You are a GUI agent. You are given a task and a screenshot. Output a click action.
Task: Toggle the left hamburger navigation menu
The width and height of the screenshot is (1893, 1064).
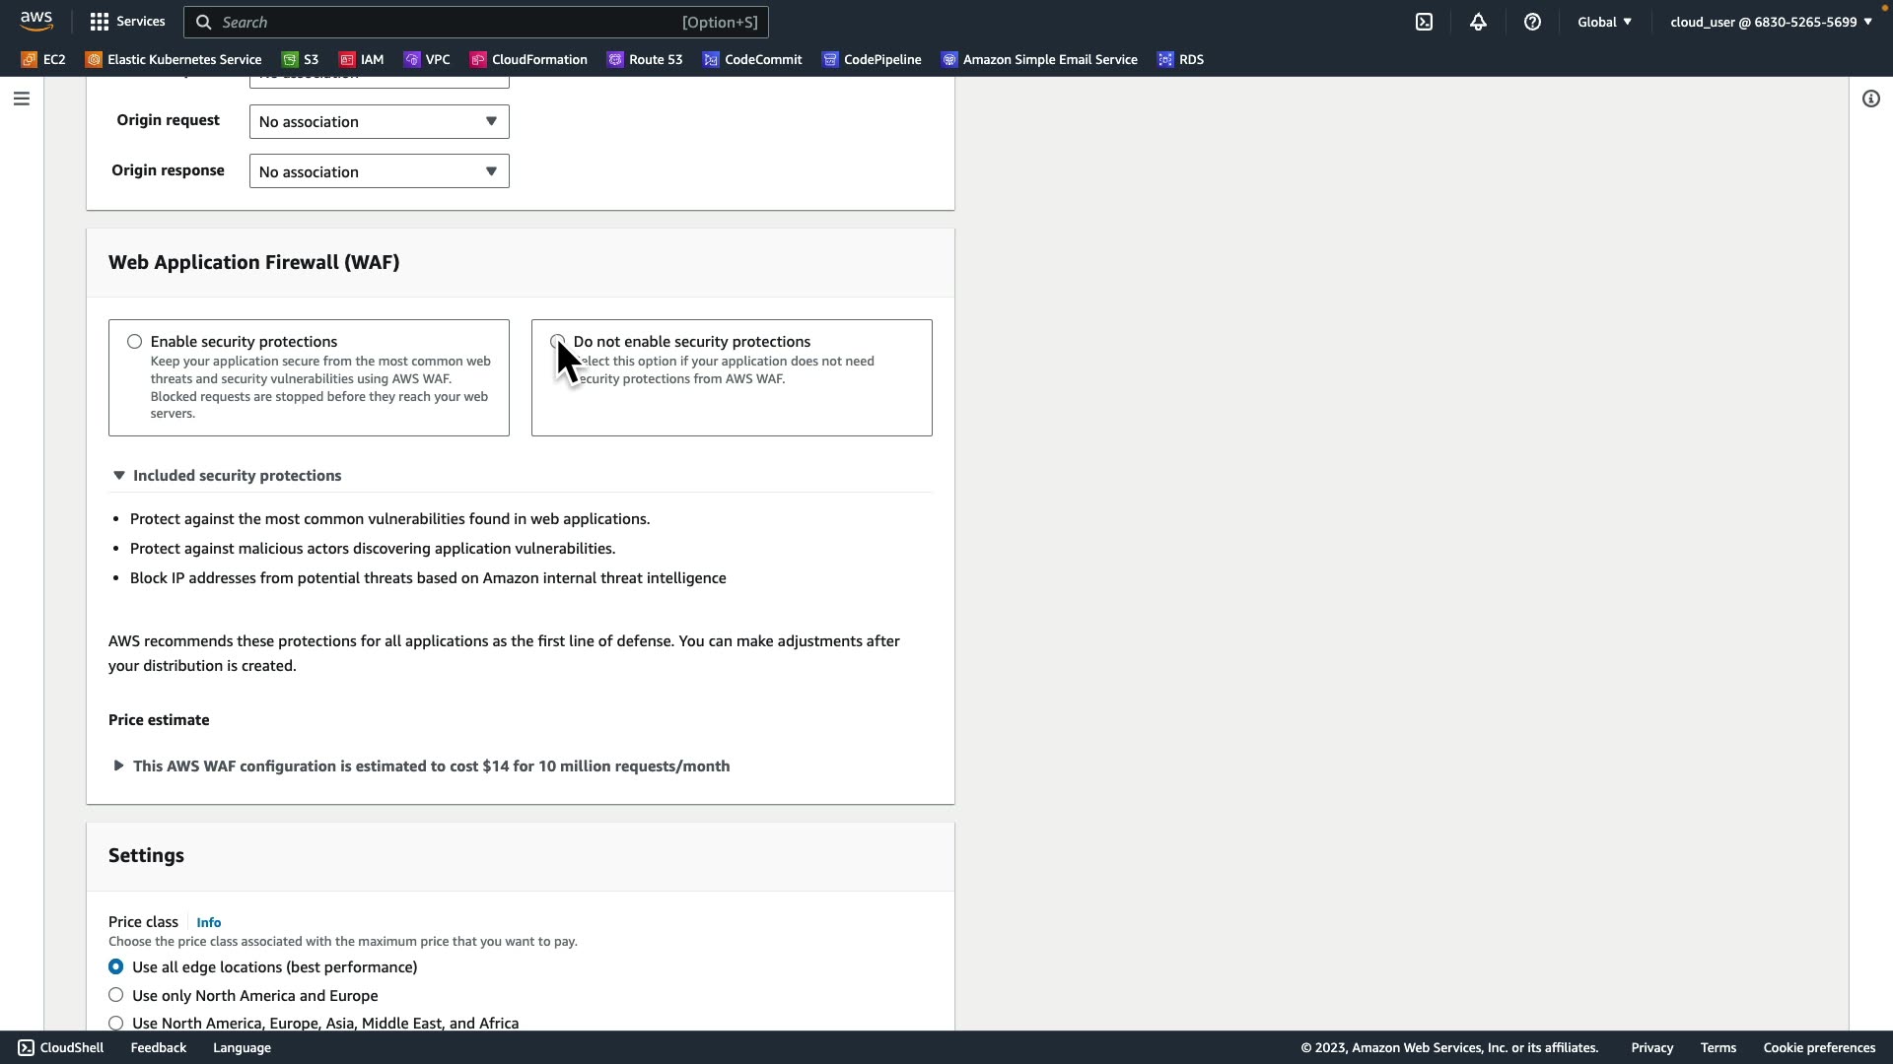(x=22, y=99)
